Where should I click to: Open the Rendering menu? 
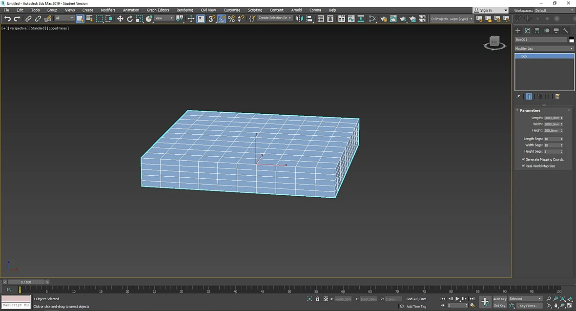coord(185,10)
